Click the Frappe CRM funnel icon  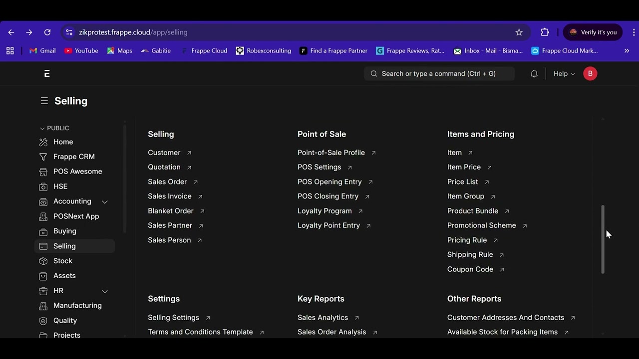pos(43,157)
